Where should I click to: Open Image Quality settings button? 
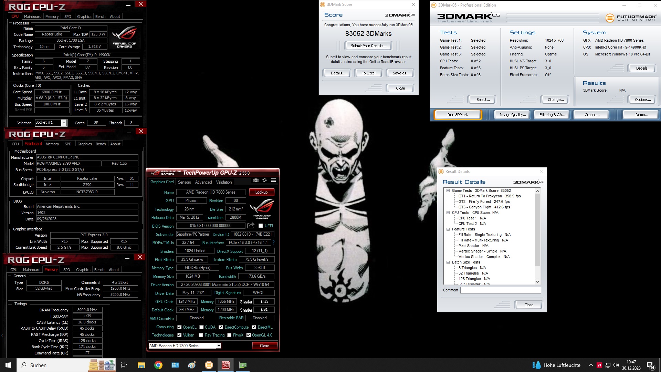[x=513, y=115]
